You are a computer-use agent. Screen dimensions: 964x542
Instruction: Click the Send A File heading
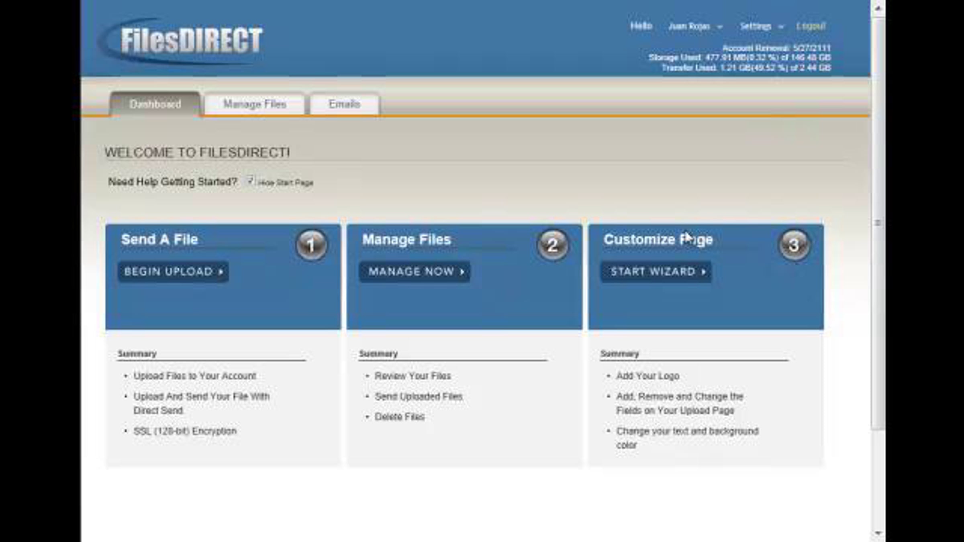(159, 240)
